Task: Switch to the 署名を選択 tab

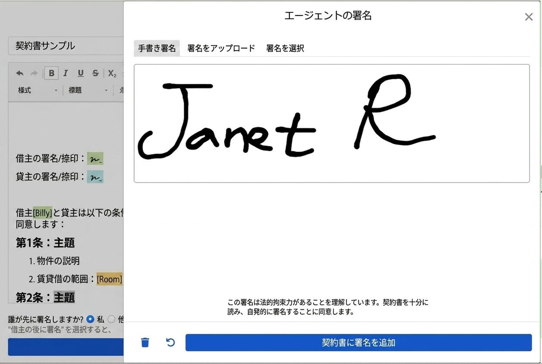Action: (x=285, y=48)
